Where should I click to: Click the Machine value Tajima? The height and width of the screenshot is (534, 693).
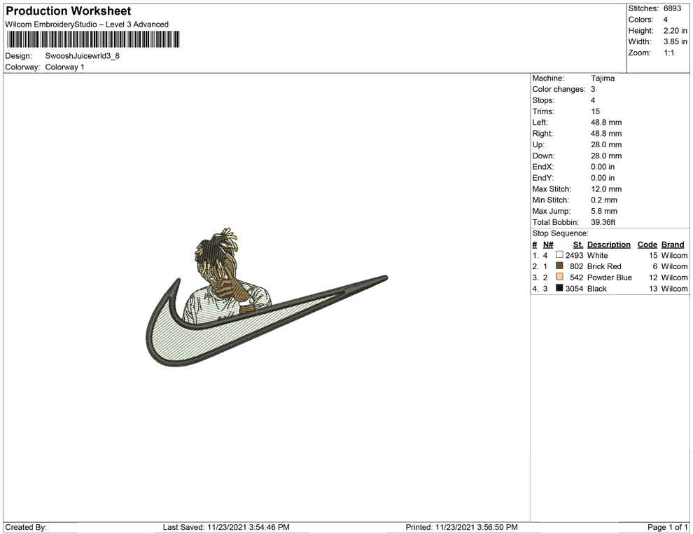click(603, 78)
